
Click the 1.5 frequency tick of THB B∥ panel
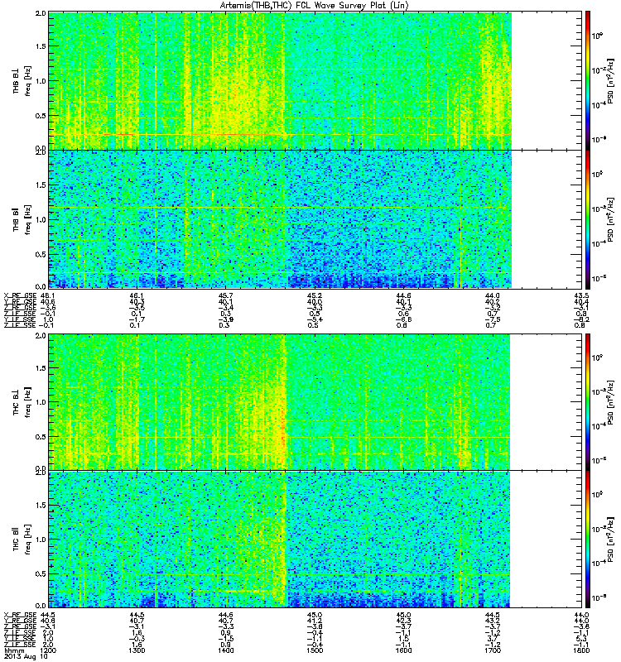click(41, 185)
